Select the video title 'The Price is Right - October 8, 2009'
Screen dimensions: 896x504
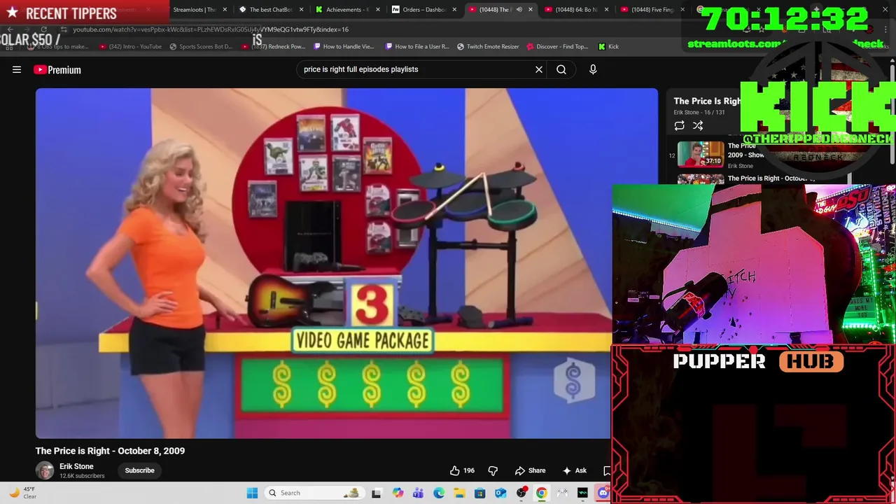(x=110, y=451)
